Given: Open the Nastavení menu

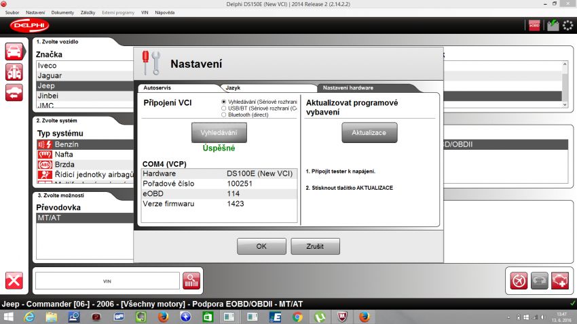Looking at the screenshot, I should (x=35, y=12).
